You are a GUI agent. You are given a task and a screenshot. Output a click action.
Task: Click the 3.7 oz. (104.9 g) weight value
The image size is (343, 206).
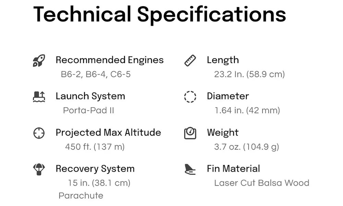[x=247, y=147]
